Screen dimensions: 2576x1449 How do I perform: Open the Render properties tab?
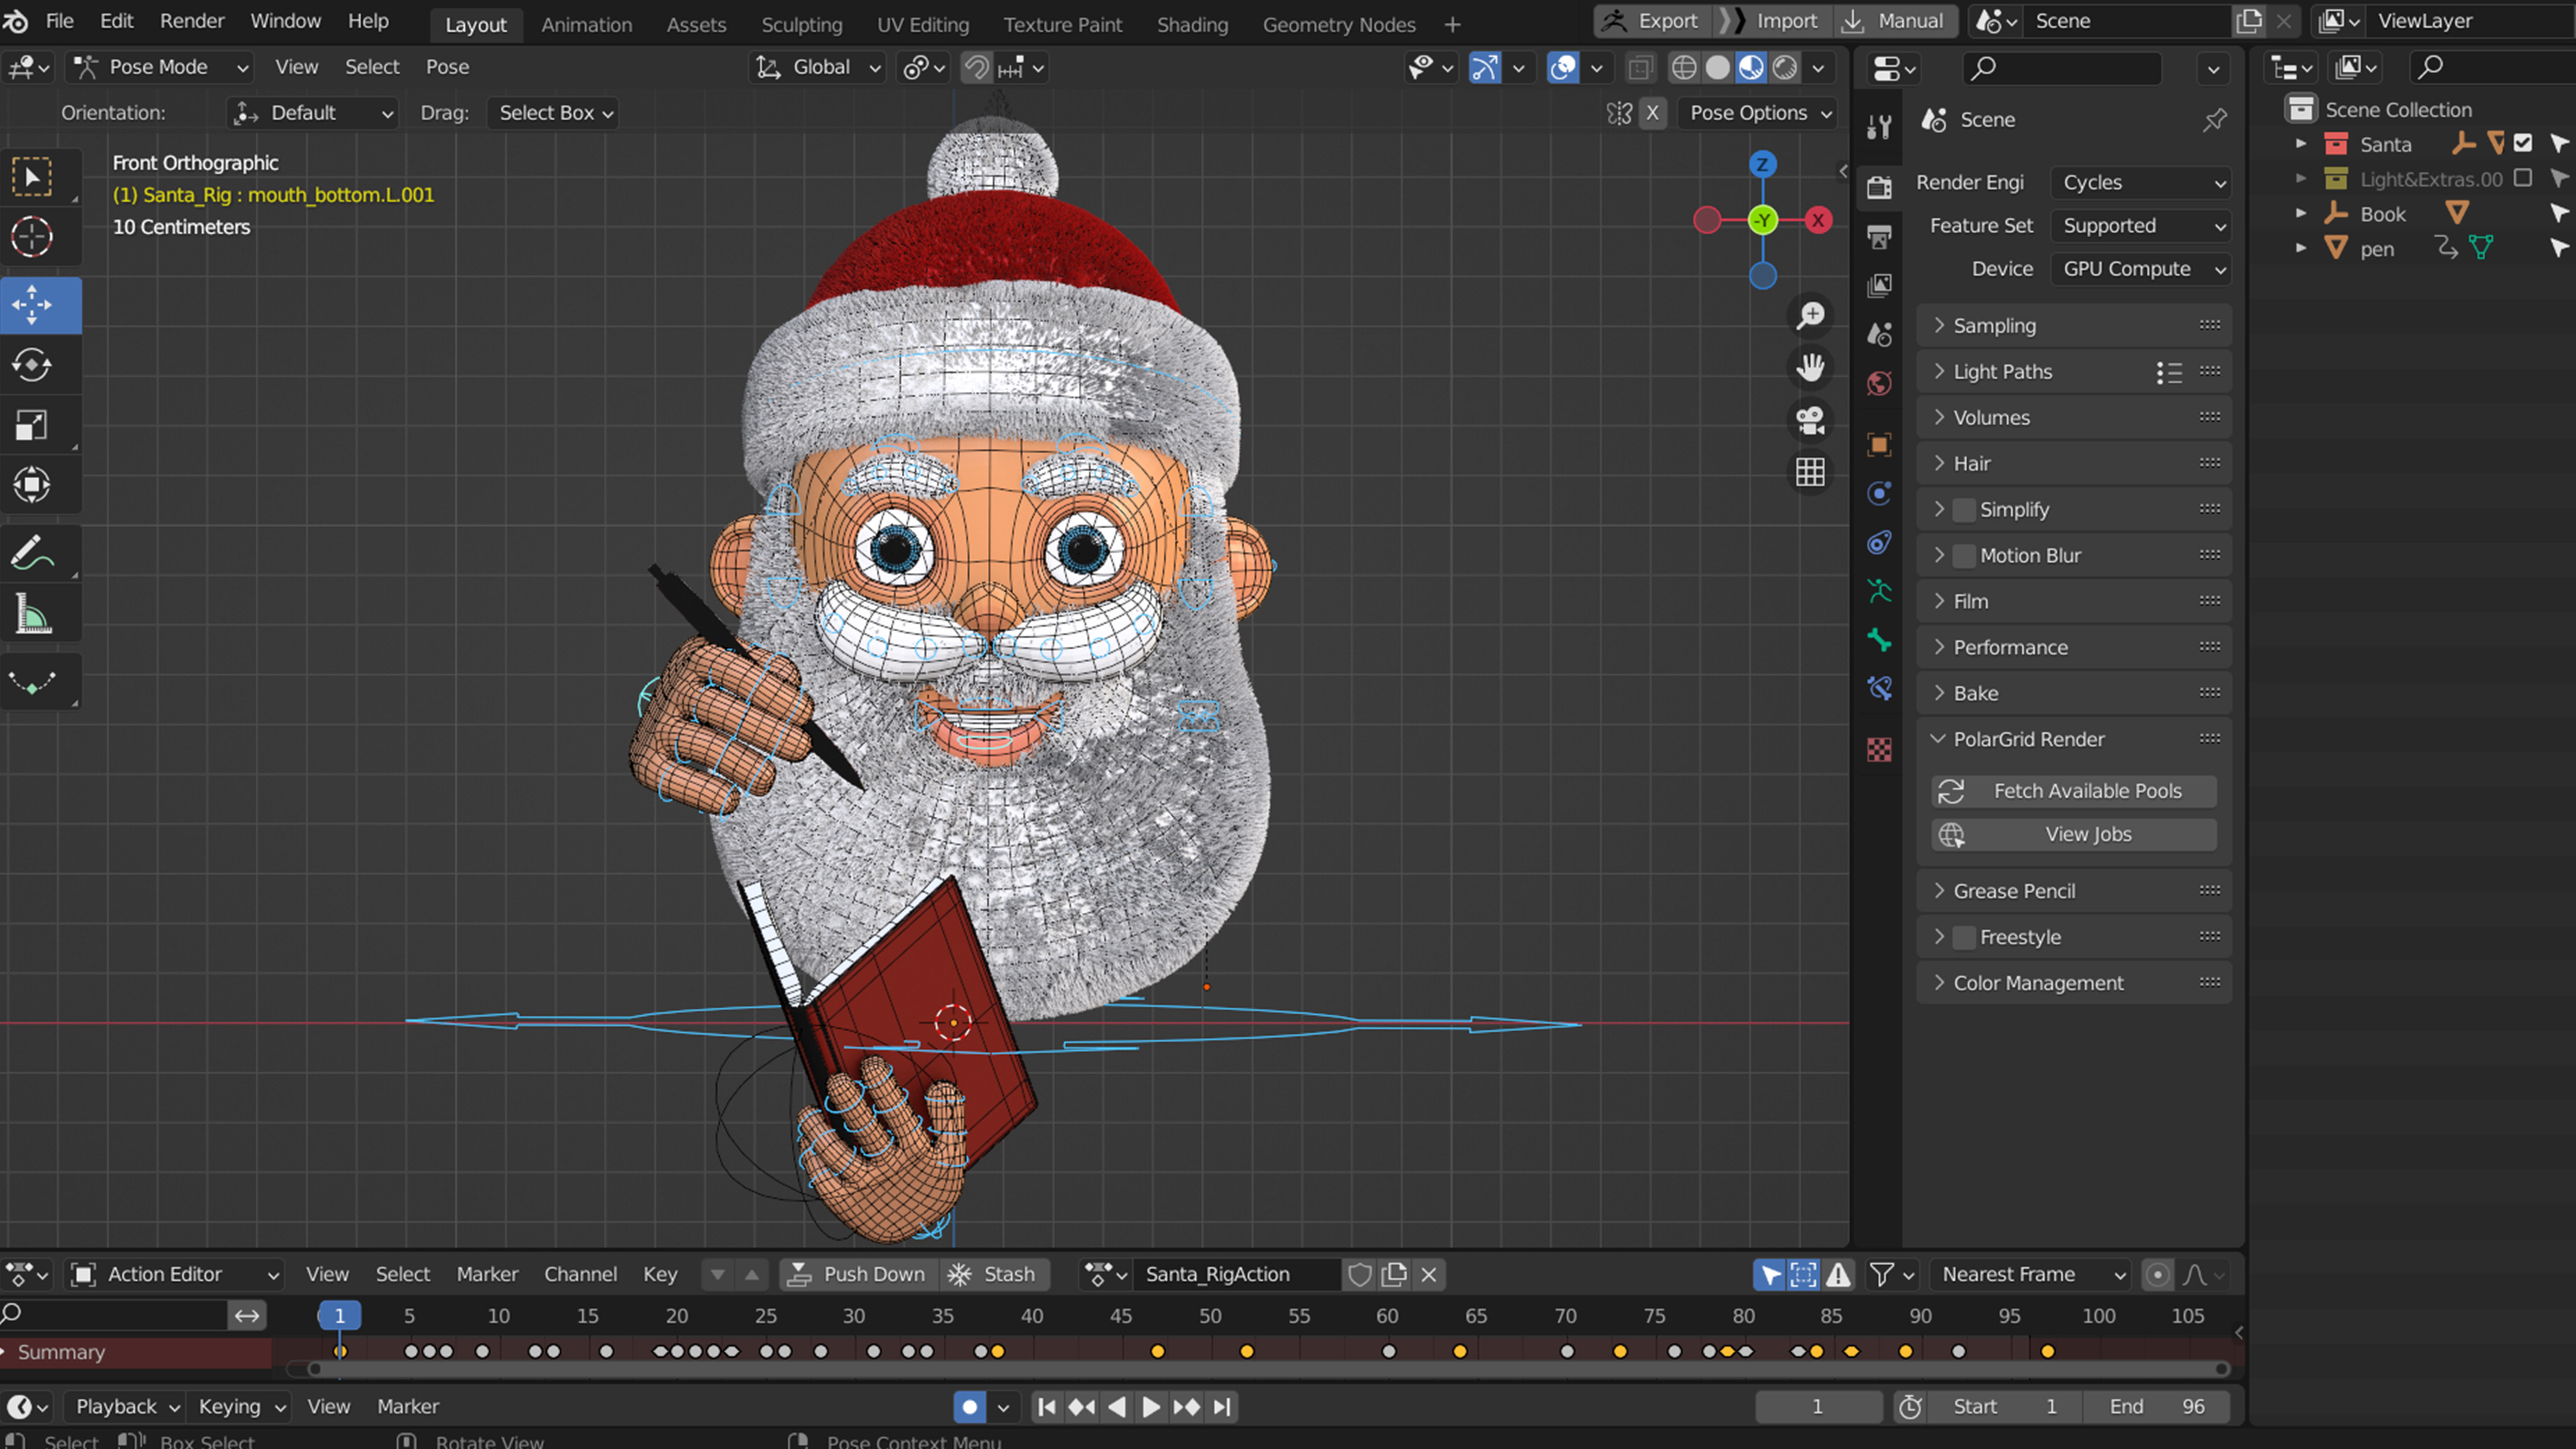[1879, 187]
